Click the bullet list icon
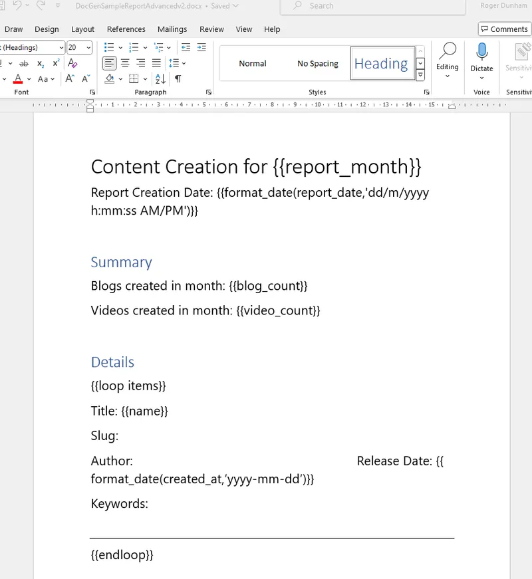Viewport: 532px width, 579px height. tap(108, 47)
